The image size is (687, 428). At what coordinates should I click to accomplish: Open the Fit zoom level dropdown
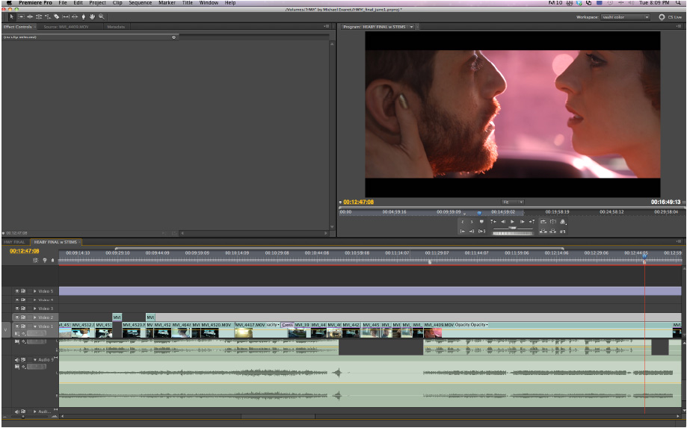click(512, 202)
